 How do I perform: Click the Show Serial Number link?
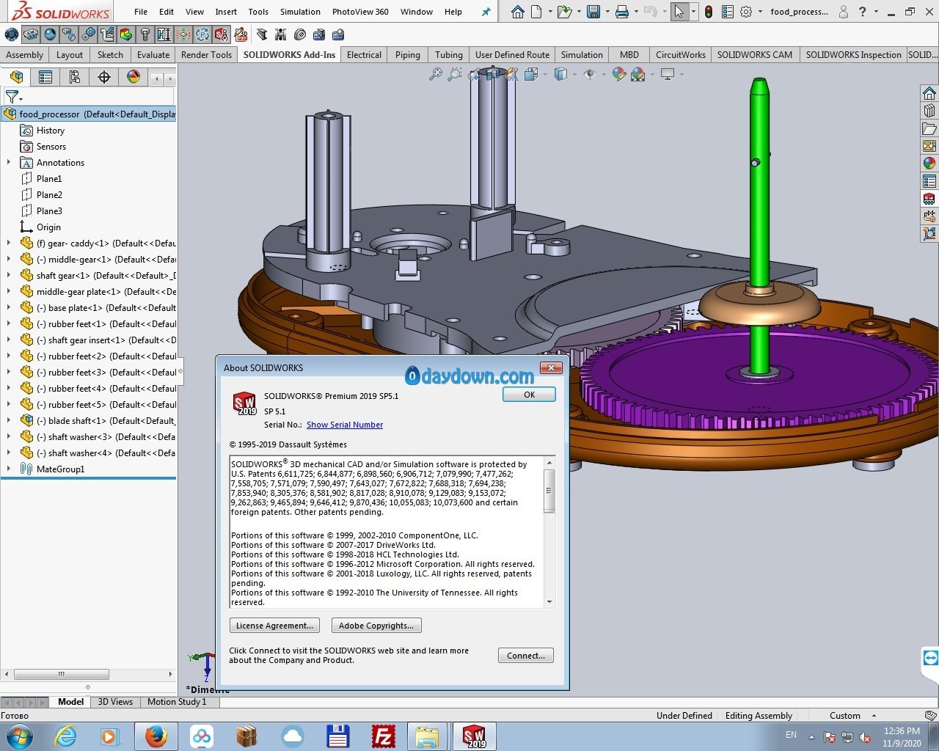(345, 425)
